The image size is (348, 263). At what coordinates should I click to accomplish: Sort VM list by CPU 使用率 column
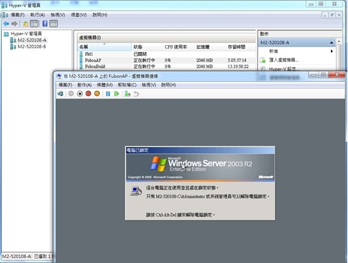pos(178,47)
